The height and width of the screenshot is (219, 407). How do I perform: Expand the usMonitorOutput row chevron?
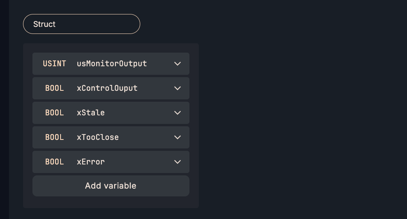tap(177, 64)
